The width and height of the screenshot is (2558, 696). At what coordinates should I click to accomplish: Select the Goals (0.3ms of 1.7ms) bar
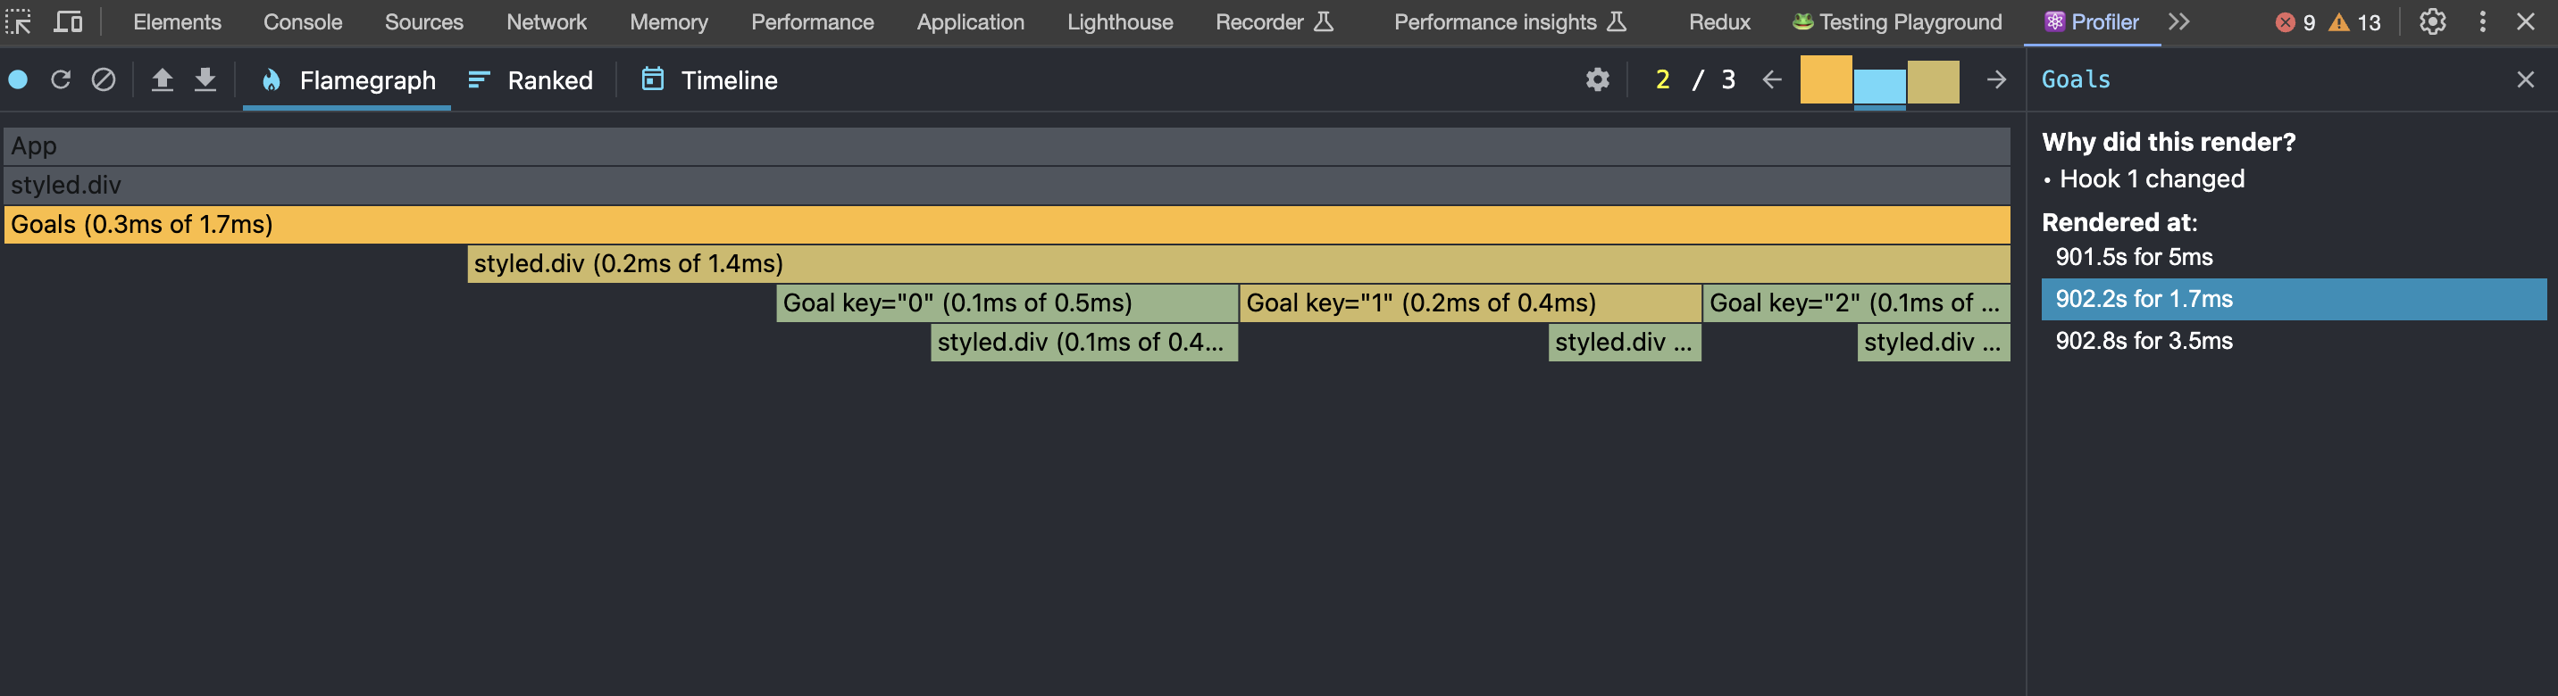click(1007, 224)
